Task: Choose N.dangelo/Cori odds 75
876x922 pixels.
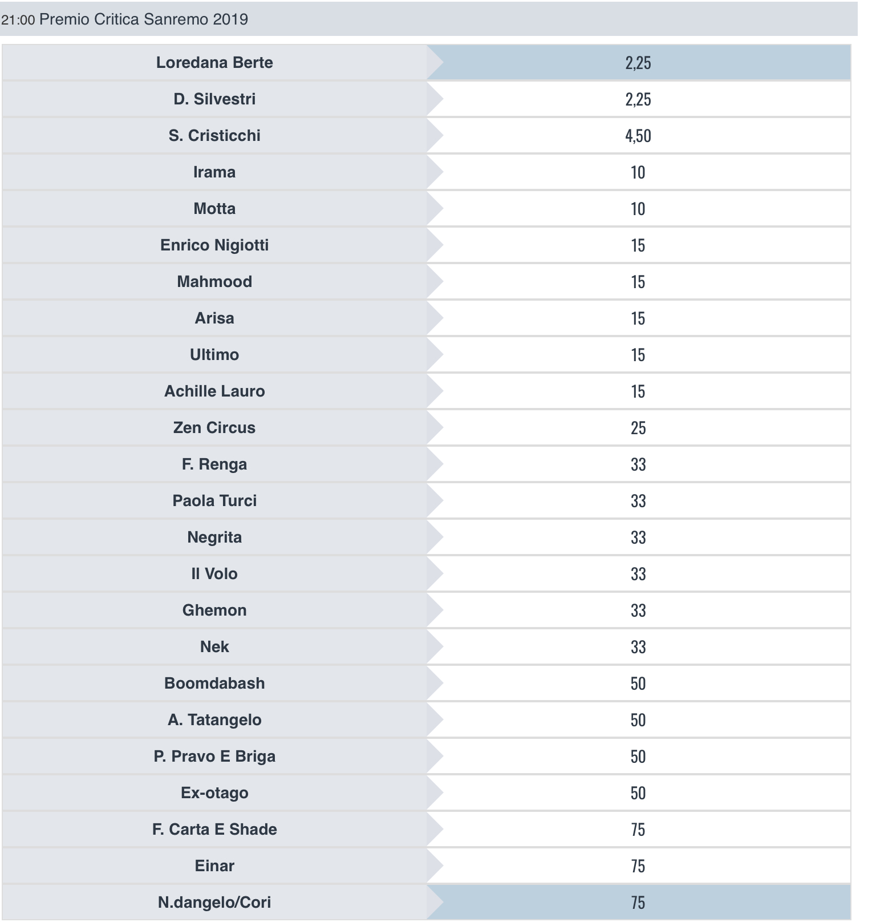Action: 638,903
